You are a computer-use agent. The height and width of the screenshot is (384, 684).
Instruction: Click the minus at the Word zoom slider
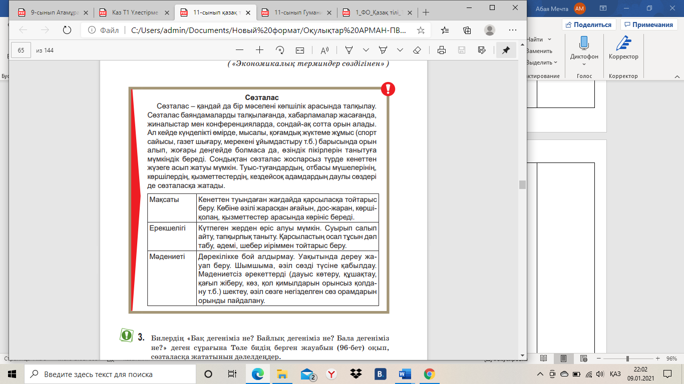[599, 358]
